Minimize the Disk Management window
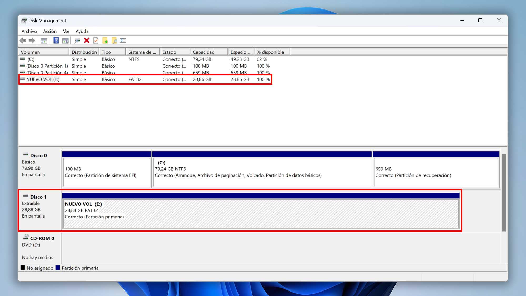The height and width of the screenshot is (296, 526). (x=462, y=21)
